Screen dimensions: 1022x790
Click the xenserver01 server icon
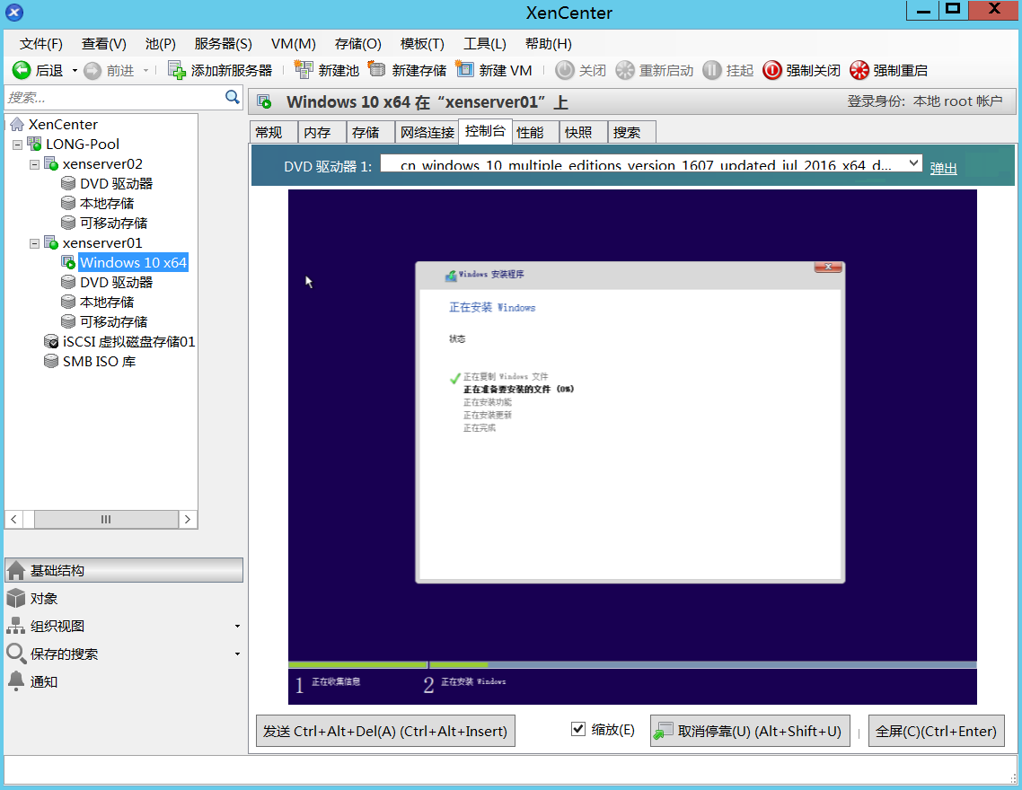coord(51,243)
